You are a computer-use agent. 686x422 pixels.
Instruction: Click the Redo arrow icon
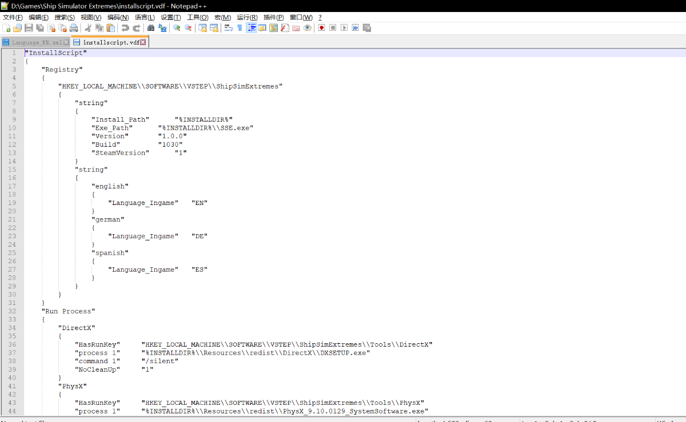(x=137, y=27)
